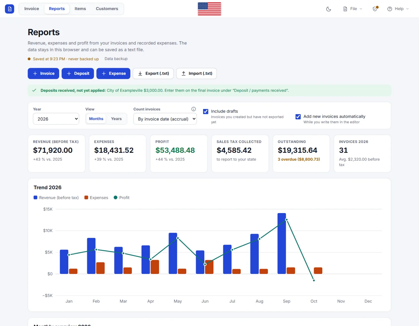The width and height of the screenshot is (419, 326).
Task: Click the shield status icon
Action: (375, 9)
